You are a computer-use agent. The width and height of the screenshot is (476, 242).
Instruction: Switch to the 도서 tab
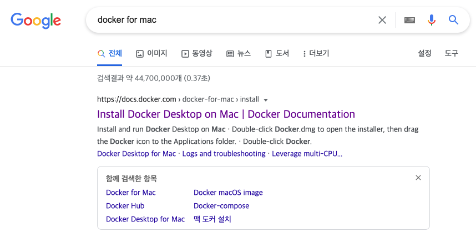(x=277, y=53)
